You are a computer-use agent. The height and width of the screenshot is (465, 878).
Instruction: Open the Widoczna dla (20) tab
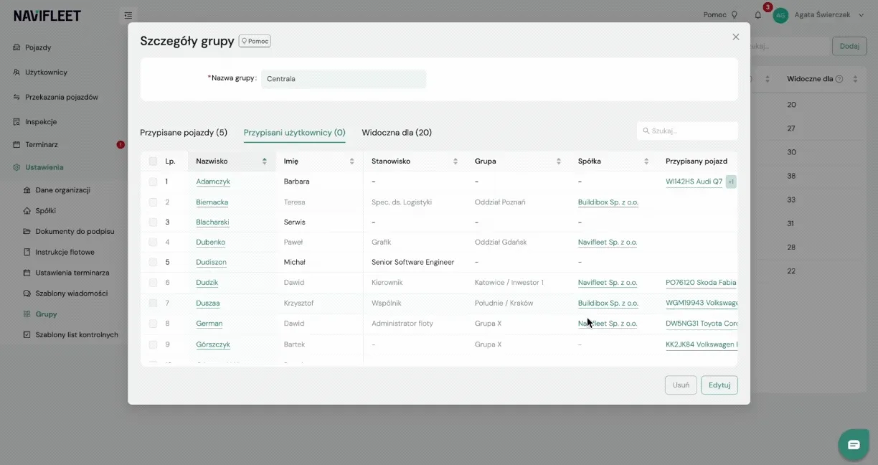pyautogui.click(x=397, y=133)
